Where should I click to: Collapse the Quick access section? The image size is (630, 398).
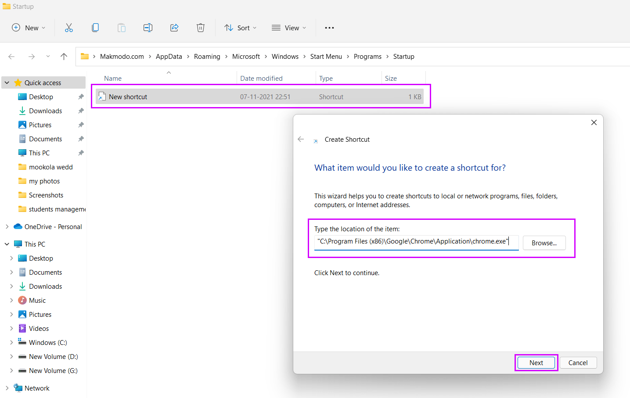click(x=7, y=83)
